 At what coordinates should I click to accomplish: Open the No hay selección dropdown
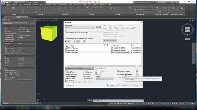coord(15,23)
